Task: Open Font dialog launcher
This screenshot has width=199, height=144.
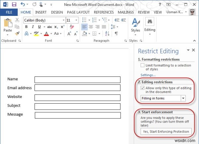Action: (x=77, y=41)
